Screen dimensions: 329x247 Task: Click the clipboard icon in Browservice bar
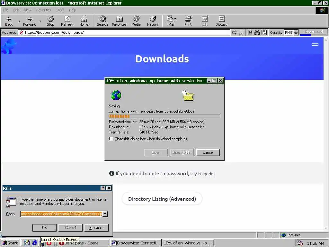point(264,32)
